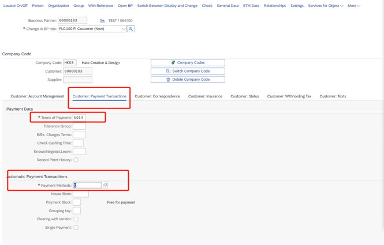Click the Company Codes button icon
This screenshot has width=384, height=245.
click(173, 63)
